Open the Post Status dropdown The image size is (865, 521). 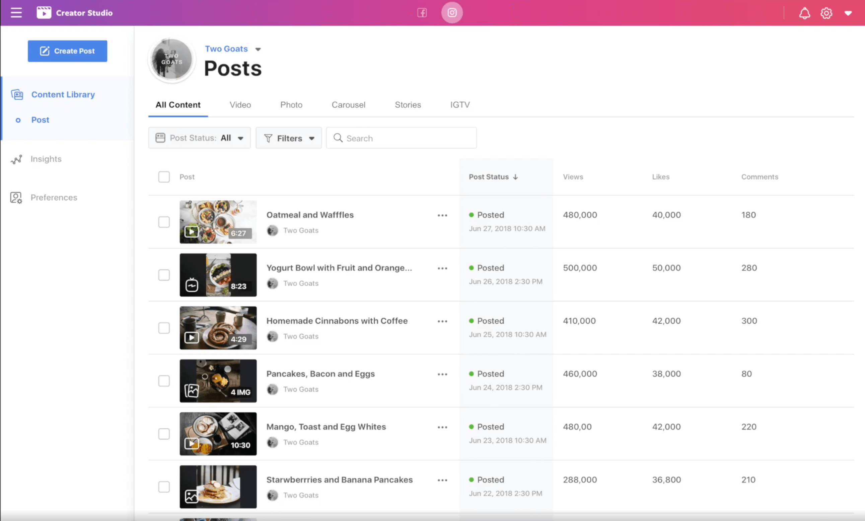pos(199,138)
